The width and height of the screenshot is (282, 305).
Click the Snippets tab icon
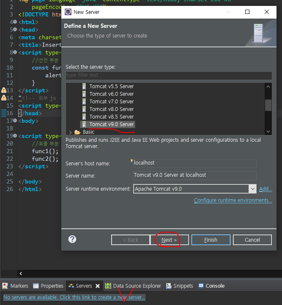click(x=169, y=286)
